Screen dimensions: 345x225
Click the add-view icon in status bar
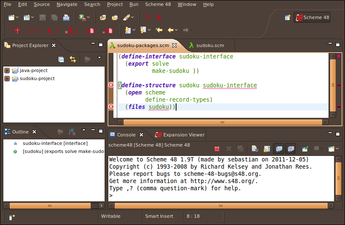click(12, 217)
